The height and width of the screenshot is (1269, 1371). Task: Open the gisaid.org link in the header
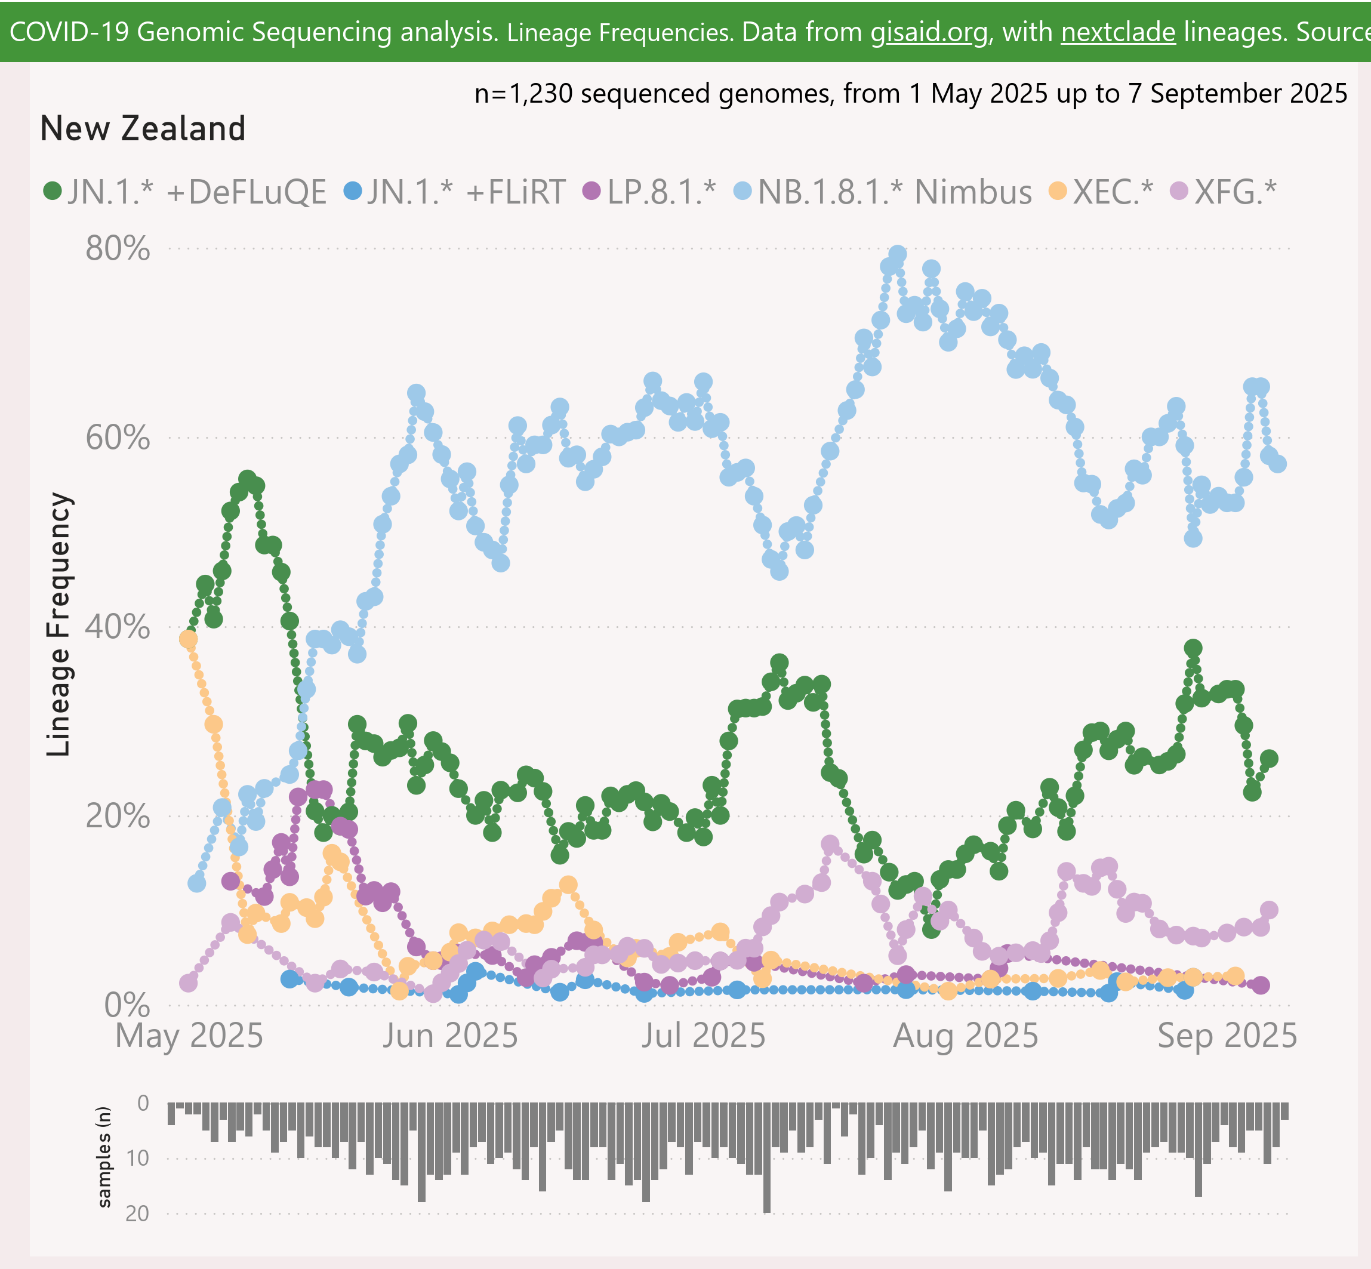pos(929,32)
